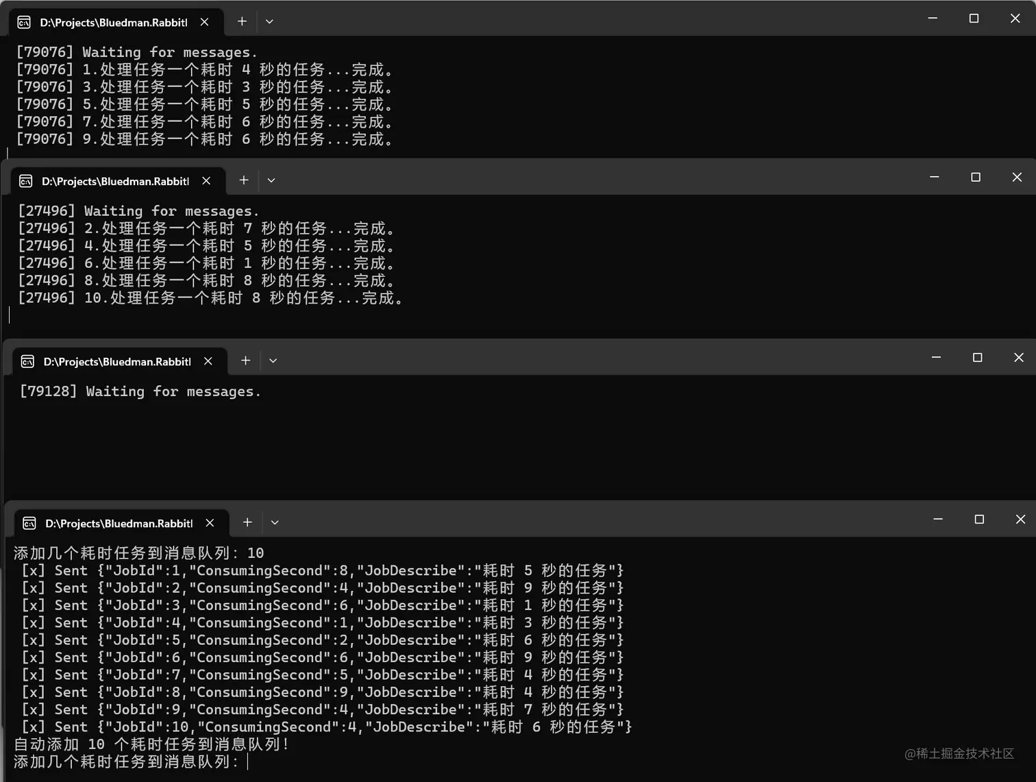This screenshot has width=1036, height=782.
Task: Click the line '自动添加 10 个耗时任务到消息队列!'
Action: [x=151, y=744]
